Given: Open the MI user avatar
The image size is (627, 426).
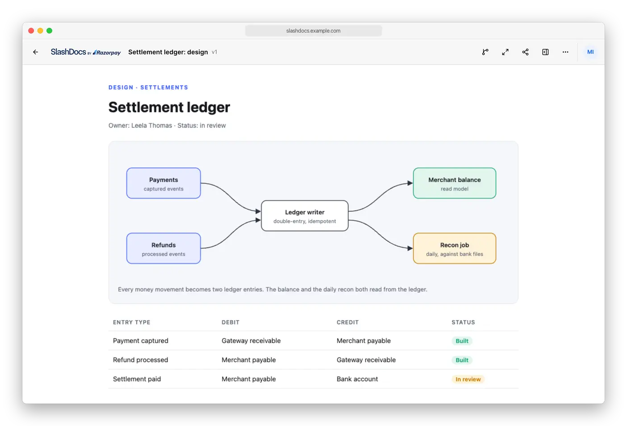Looking at the screenshot, I should tap(590, 52).
